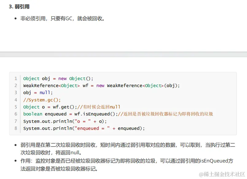This screenshot has width=247, height=179.
Task: Click code line System.out.println("o = " + o);
Action: [65, 121]
